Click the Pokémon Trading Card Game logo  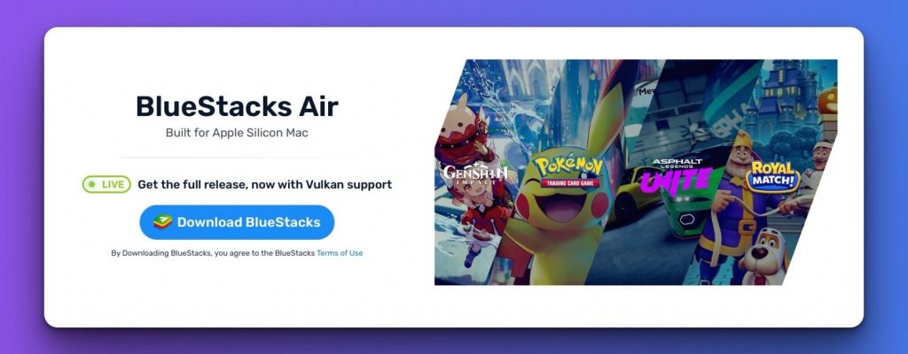pyautogui.click(x=568, y=172)
